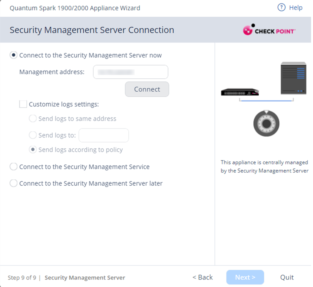Click the Quantum Spark appliance image
The image size is (313, 287).
pos(240,92)
